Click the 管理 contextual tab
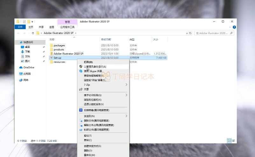 [67, 22]
